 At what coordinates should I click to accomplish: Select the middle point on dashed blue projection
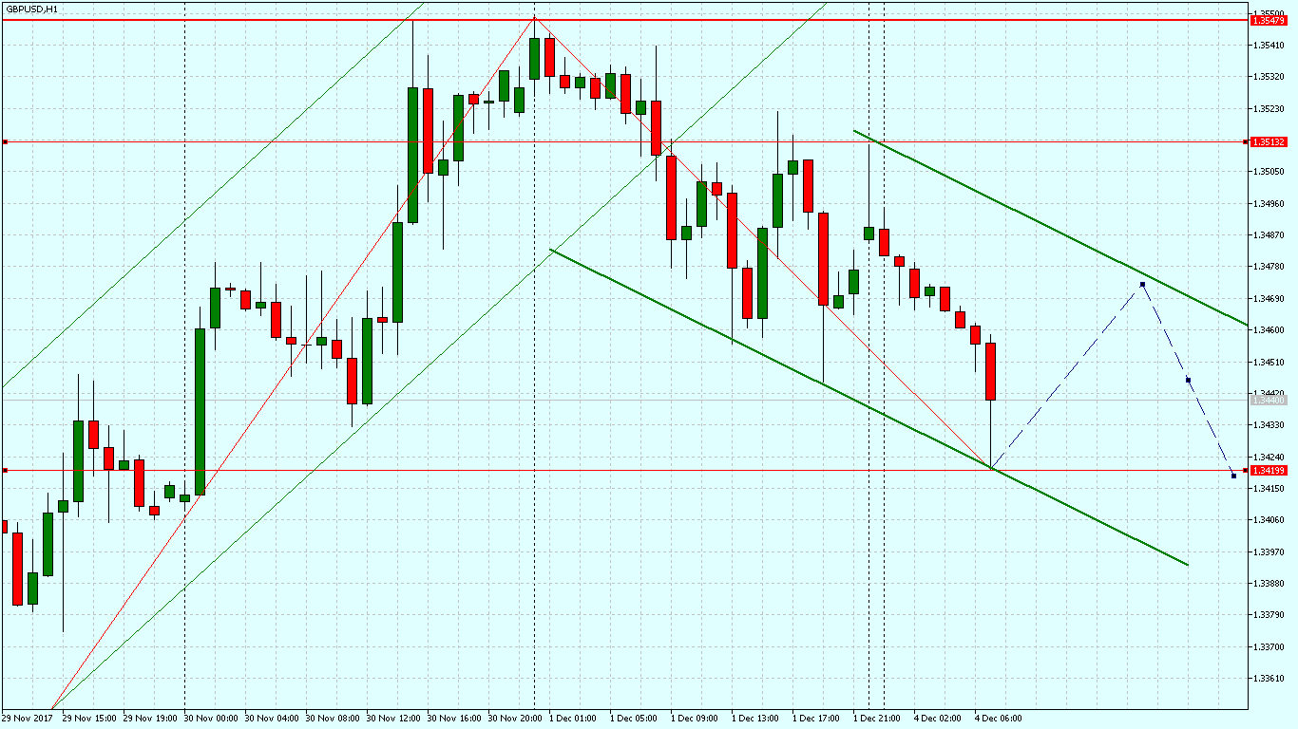tap(1189, 380)
